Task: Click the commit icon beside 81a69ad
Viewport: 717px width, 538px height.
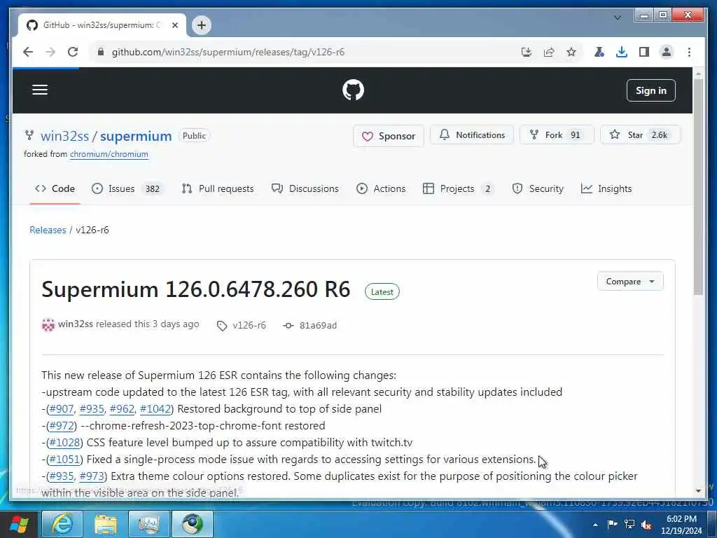Action: pos(288,326)
